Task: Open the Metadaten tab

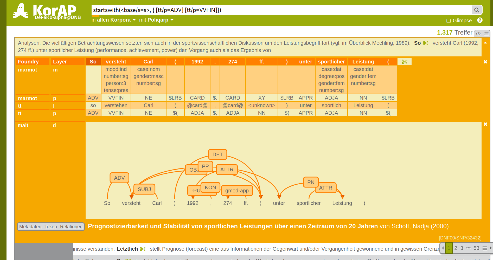Action: (x=30, y=227)
